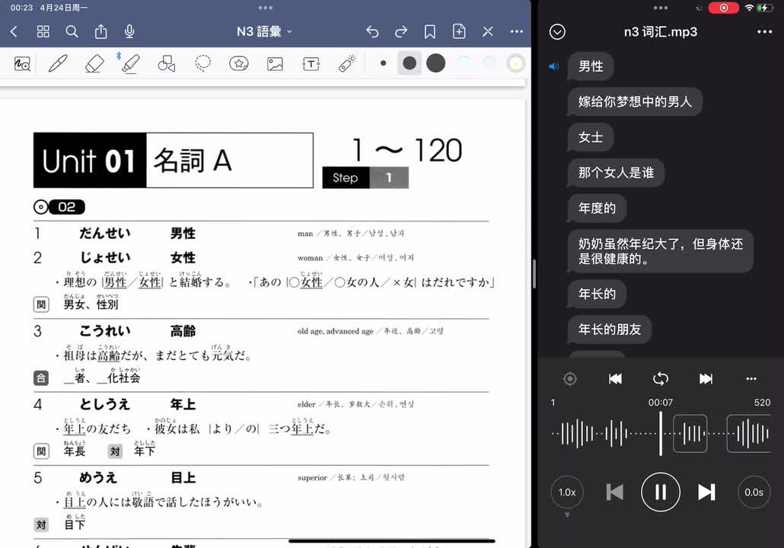
Task: Choose the thinnest stroke width dot
Action: pyautogui.click(x=383, y=63)
